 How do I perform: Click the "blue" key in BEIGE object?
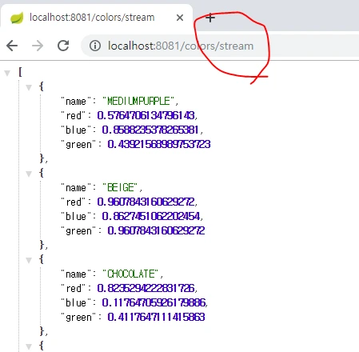tap(76, 216)
